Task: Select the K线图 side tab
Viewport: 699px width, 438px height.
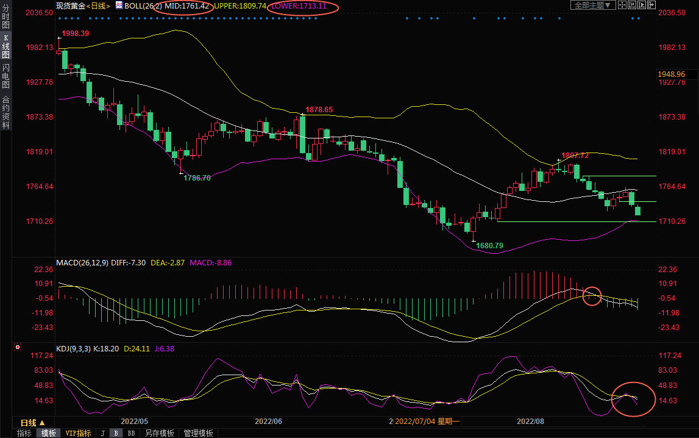Action: click(5, 47)
